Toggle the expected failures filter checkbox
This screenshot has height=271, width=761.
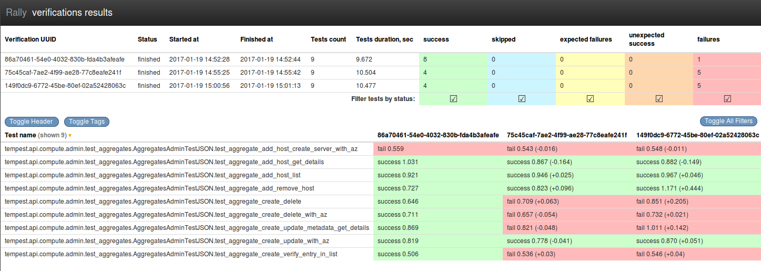pyautogui.click(x=590, y=98)
